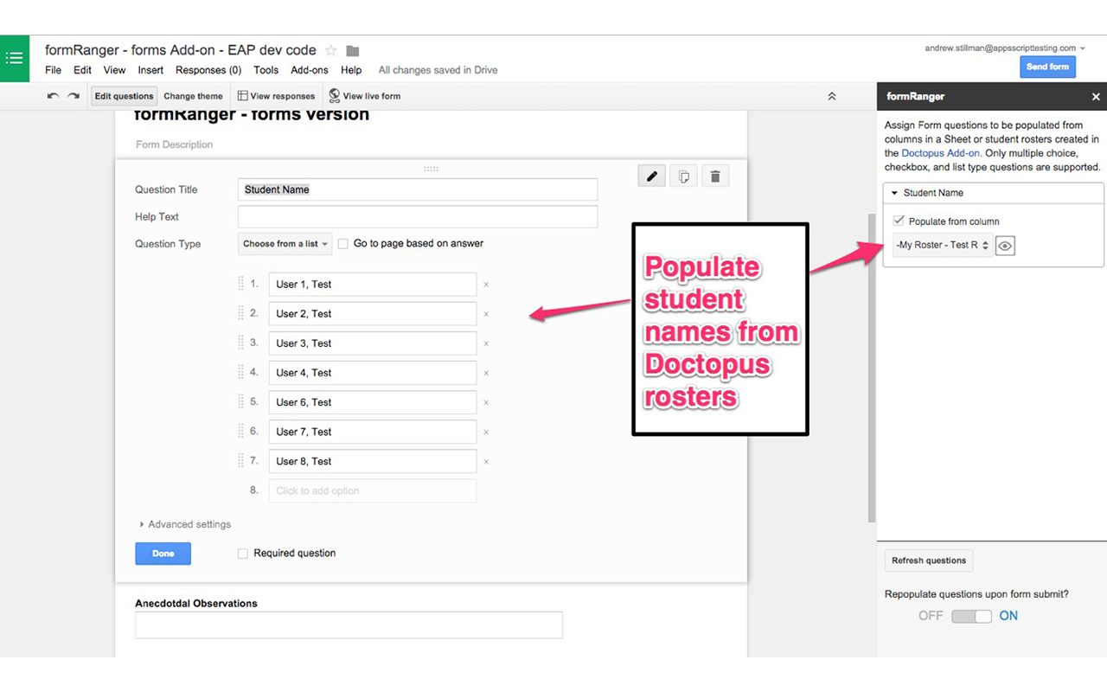Image resolution: width=1107 pixels, height=692 pixels.
Task: Enable Go to page based on answer
Action: coord(343,244)
